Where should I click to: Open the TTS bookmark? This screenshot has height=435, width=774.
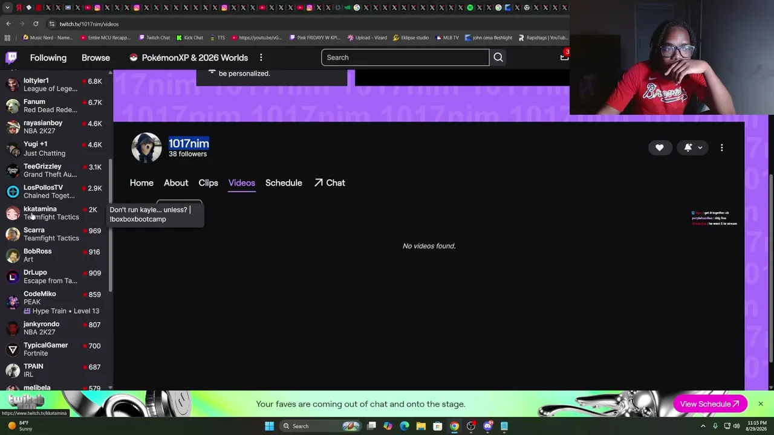pos(218,37)
